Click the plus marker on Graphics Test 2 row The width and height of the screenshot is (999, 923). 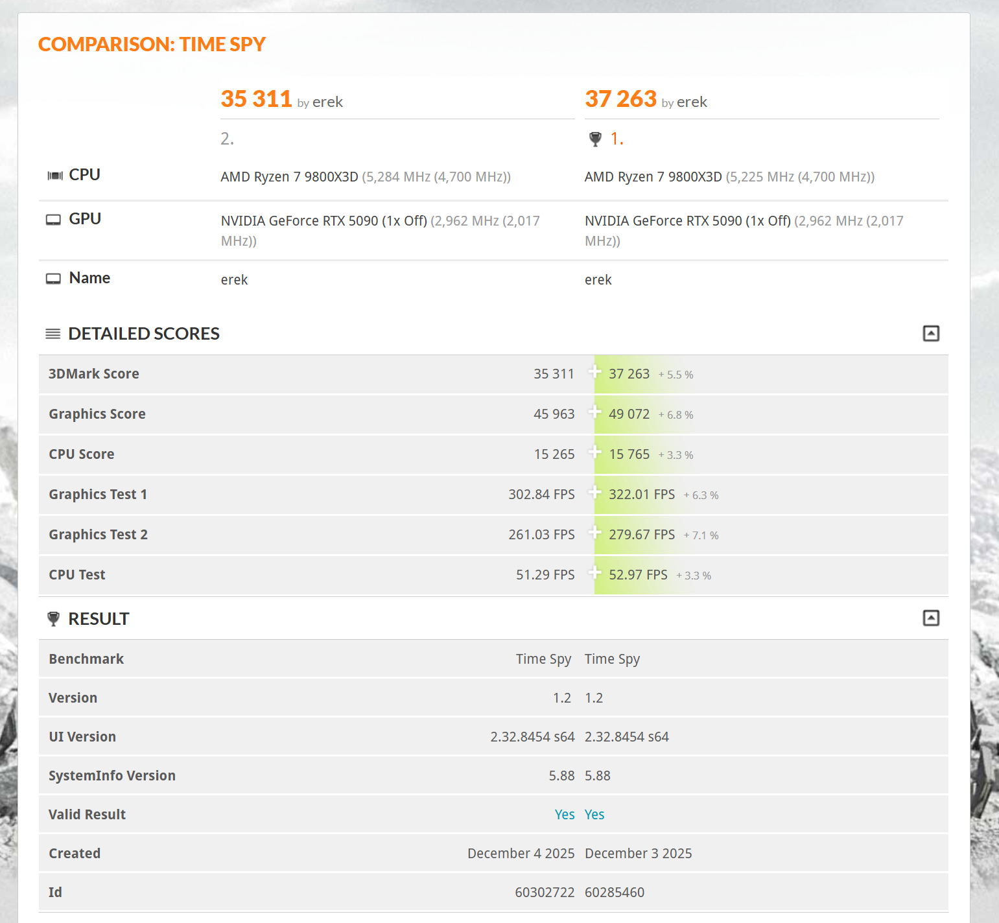coord(594,532)
